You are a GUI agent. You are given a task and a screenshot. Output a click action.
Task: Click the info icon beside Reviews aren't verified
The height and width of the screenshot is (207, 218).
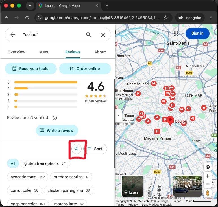(55, 118)
